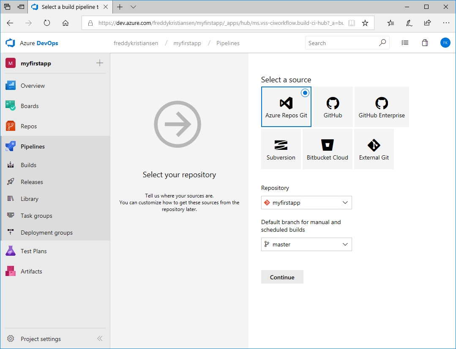Choose GitHub Enterprise as source

[x=381, y=107]
